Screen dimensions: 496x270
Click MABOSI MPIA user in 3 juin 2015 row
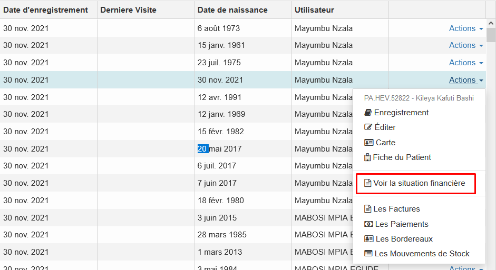324,218
